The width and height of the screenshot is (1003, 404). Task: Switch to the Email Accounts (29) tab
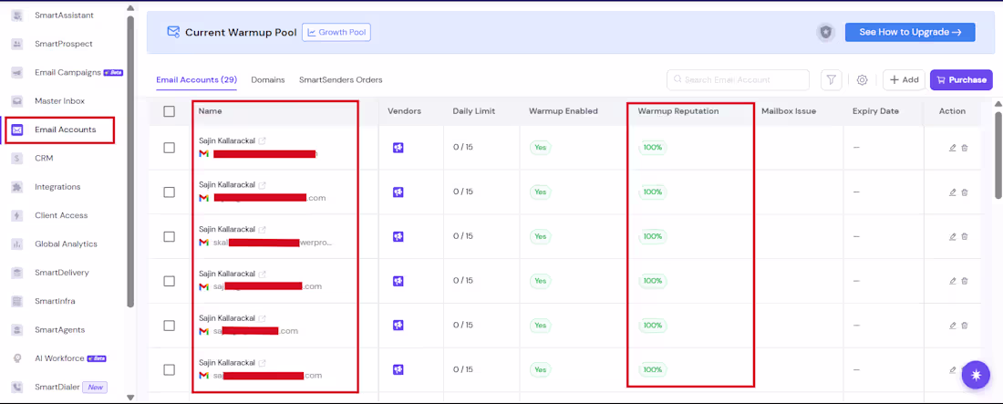[196, 80]
